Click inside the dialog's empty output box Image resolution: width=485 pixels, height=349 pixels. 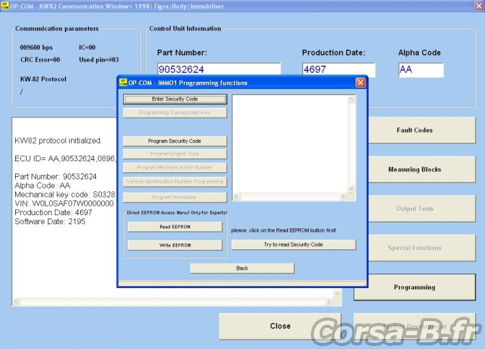click(290, 144)
